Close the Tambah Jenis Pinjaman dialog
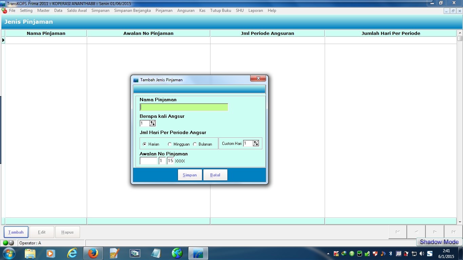Viewport: 463px width, 260px height. click(x=258, y=79)
